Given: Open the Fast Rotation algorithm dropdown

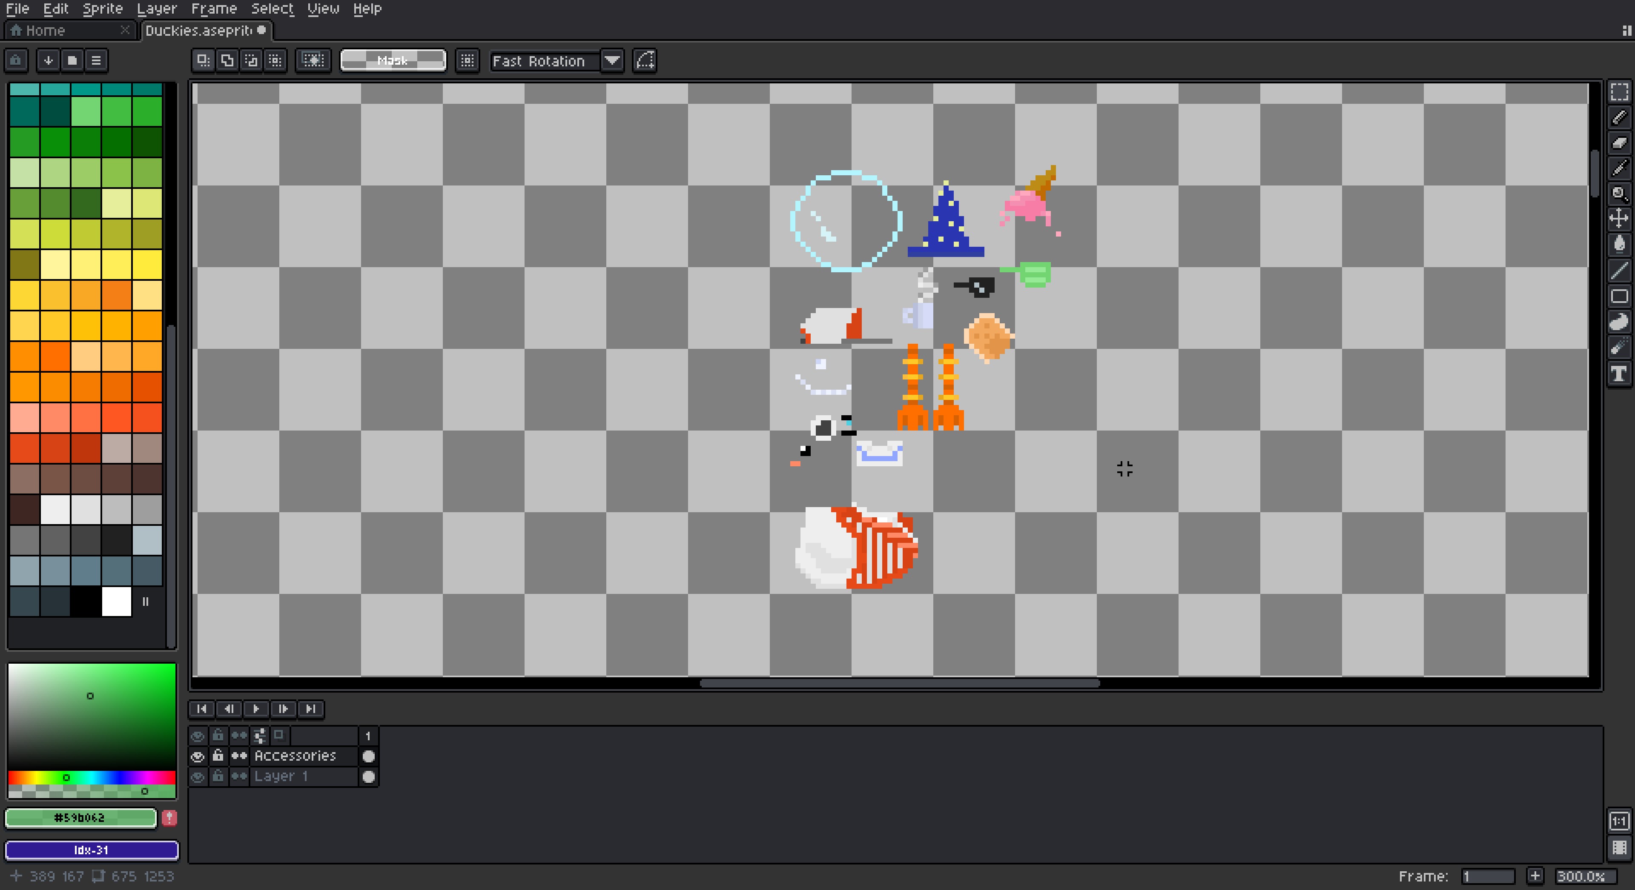Looking at the screenshot, I should [612, 61].
